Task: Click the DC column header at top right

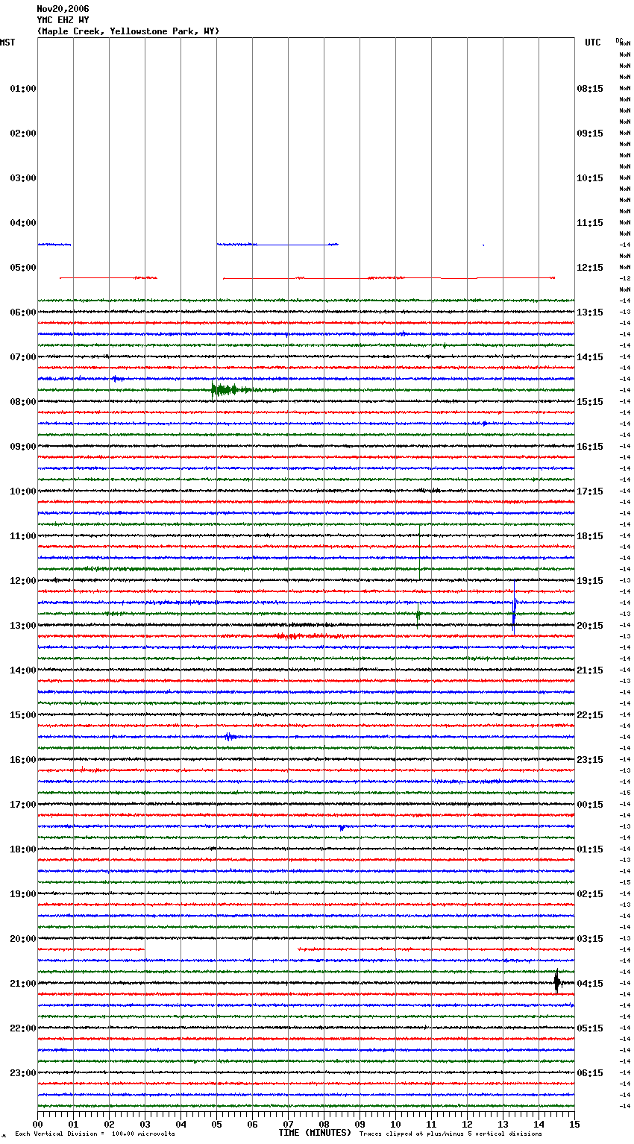Action: pos(618,40)
